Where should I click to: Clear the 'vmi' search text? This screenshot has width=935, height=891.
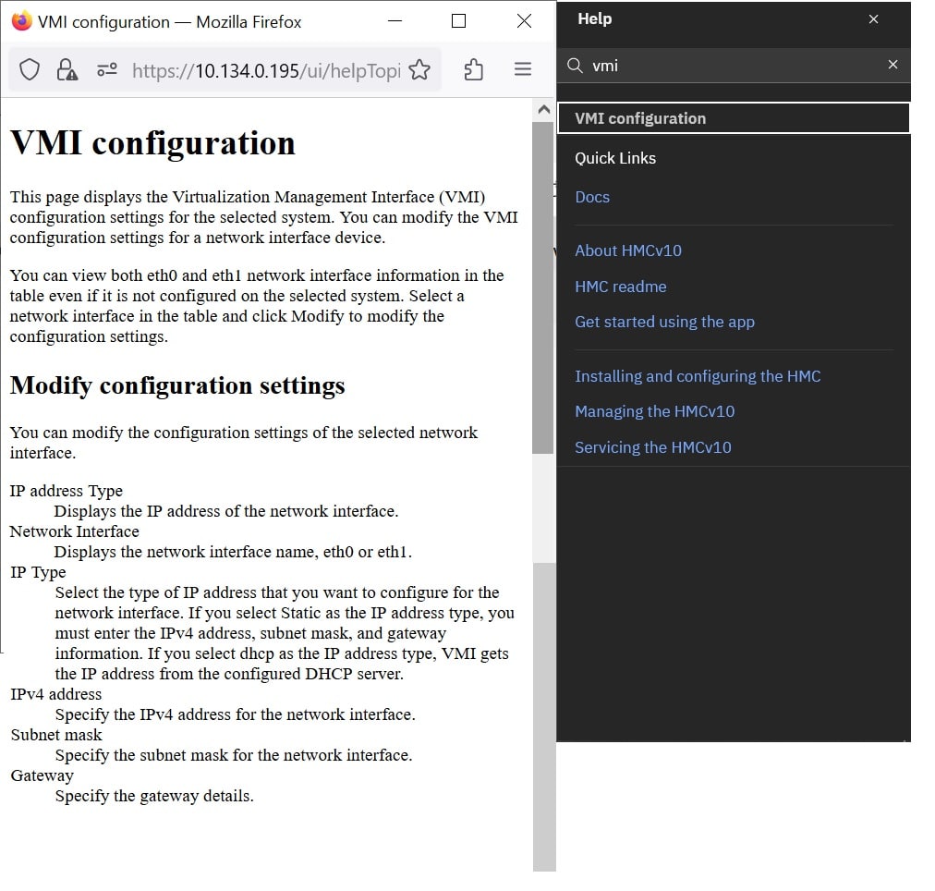coord(892,65)
